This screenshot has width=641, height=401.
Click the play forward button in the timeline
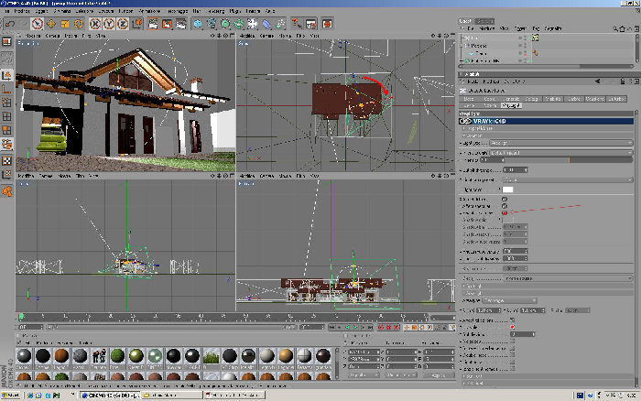355,328
